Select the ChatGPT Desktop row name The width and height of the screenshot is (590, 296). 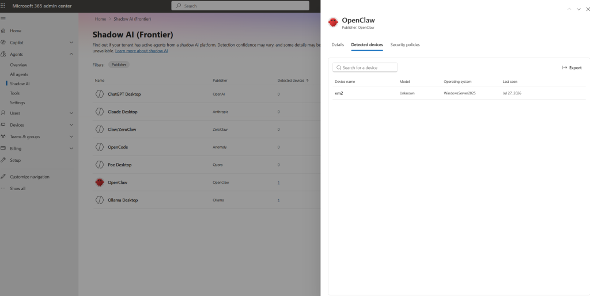124,94
